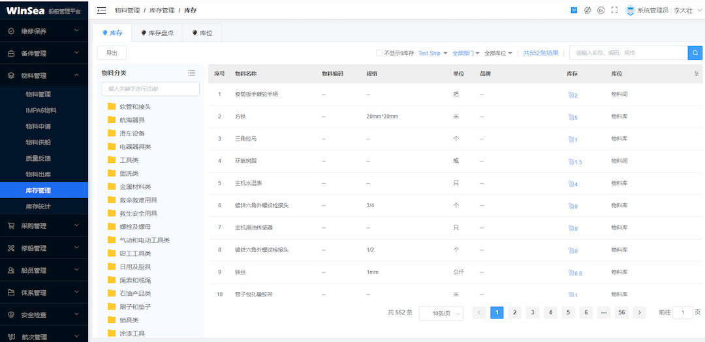The width and height of the screenshot is (705, 342).
Task: Click the 物料管理 breadcrumb link
Action: coord(127,10)
